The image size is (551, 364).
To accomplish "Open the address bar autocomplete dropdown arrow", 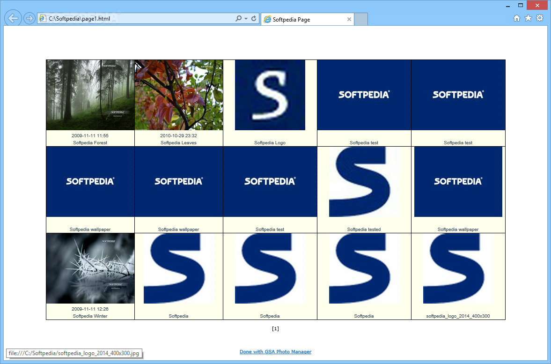I will [x=246, y=19].
